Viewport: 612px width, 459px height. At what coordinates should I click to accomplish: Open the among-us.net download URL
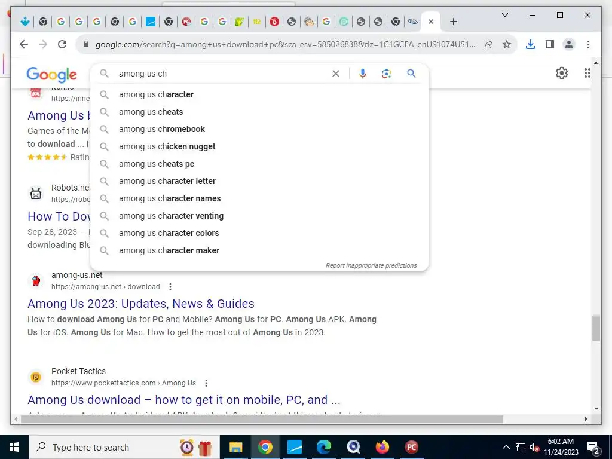(105, 287)
